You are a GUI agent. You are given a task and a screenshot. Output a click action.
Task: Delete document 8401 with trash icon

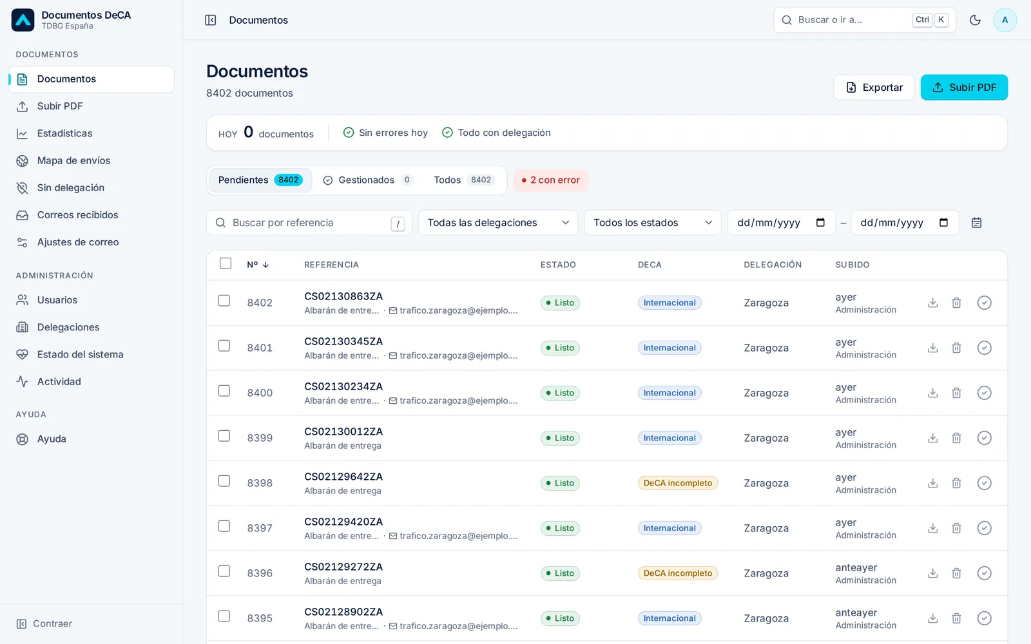[x=956, y=348]
